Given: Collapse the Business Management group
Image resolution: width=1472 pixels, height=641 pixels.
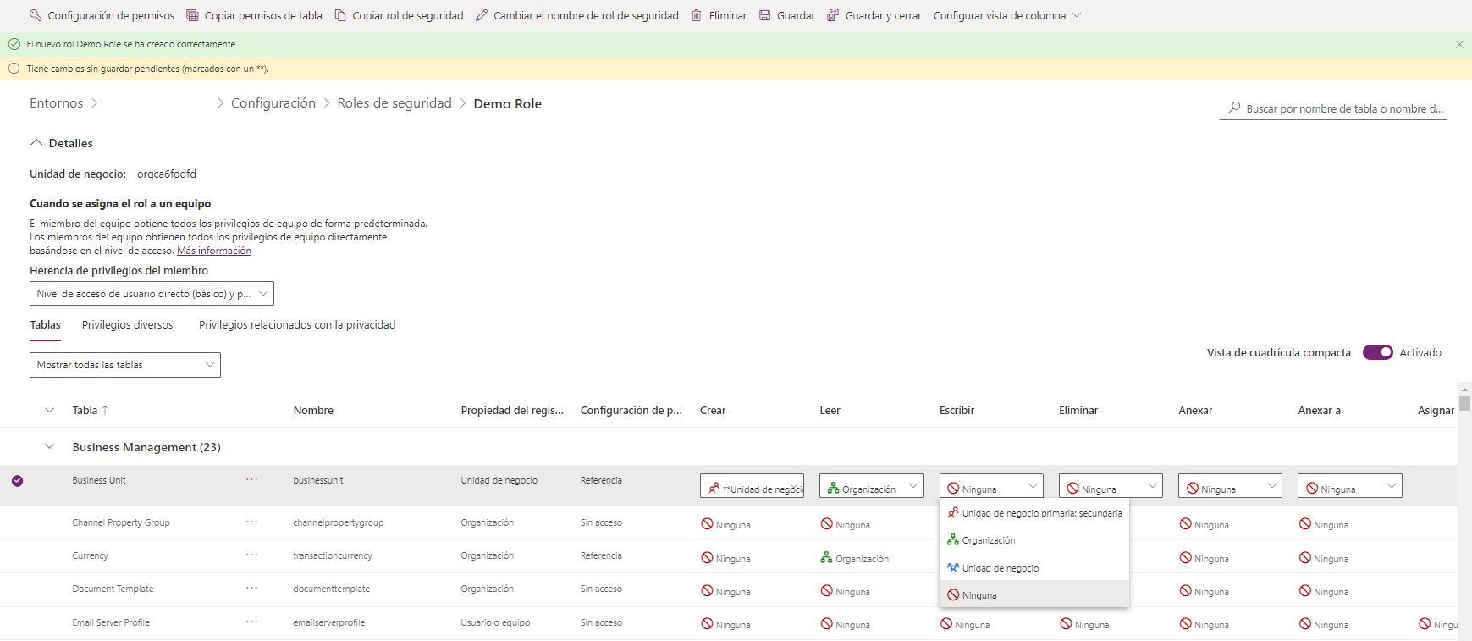Looking at the screenshot, I should 49,447.
